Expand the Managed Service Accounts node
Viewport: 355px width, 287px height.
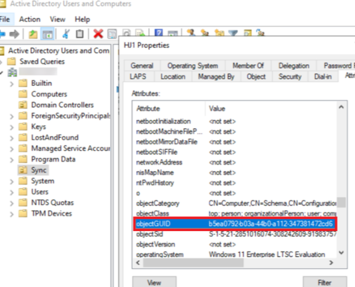tap(12, 149)
